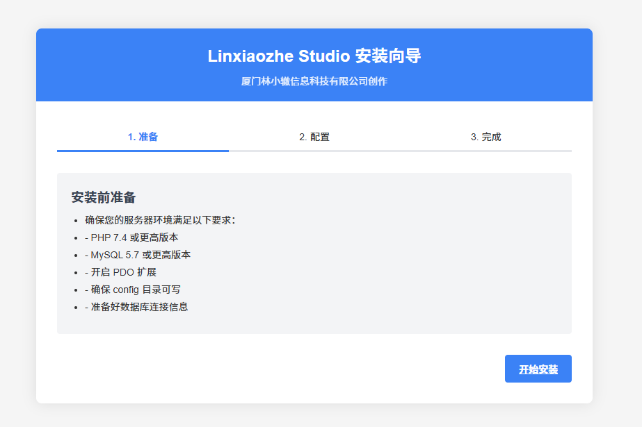
Task: Click the Linxiaozhe Studio 安装向导 title
Action: (314, 56)
